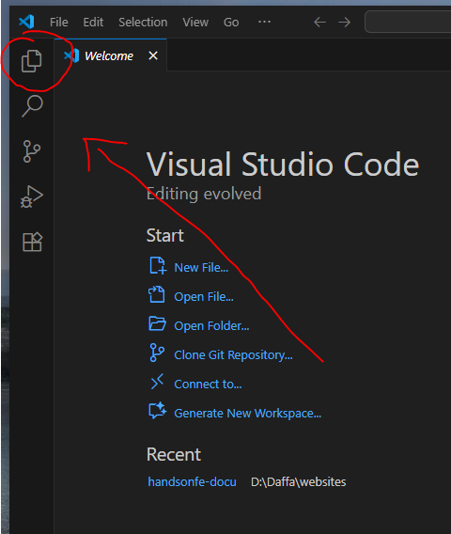Open the View menu

click(x=195, y=23)
